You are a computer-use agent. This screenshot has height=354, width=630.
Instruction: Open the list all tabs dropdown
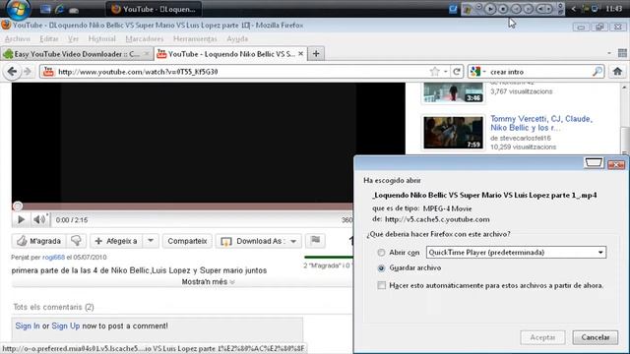pyautogui.click(x=609, y=53)
